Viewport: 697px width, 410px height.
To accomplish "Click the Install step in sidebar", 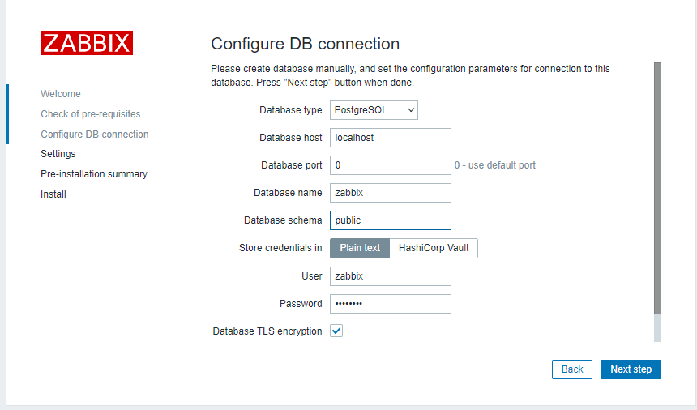I will point(53,194).
